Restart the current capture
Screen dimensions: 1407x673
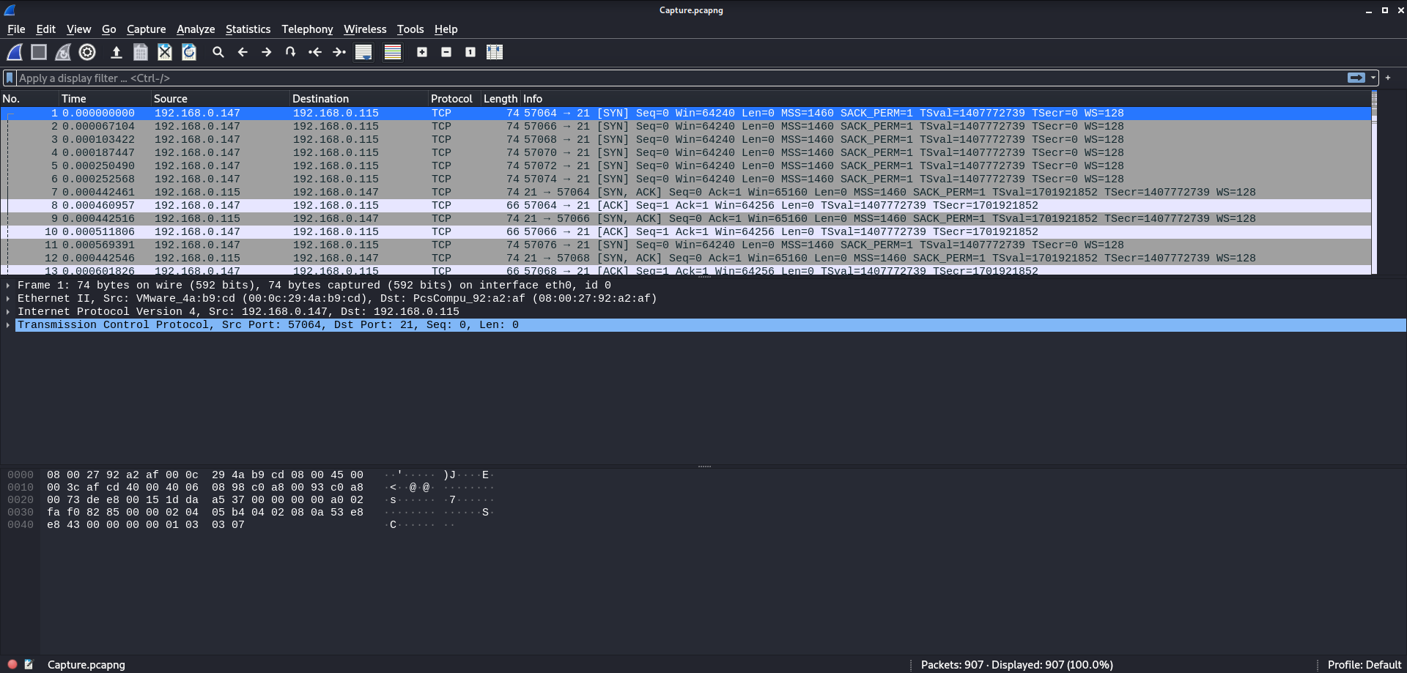pos(63,52)
